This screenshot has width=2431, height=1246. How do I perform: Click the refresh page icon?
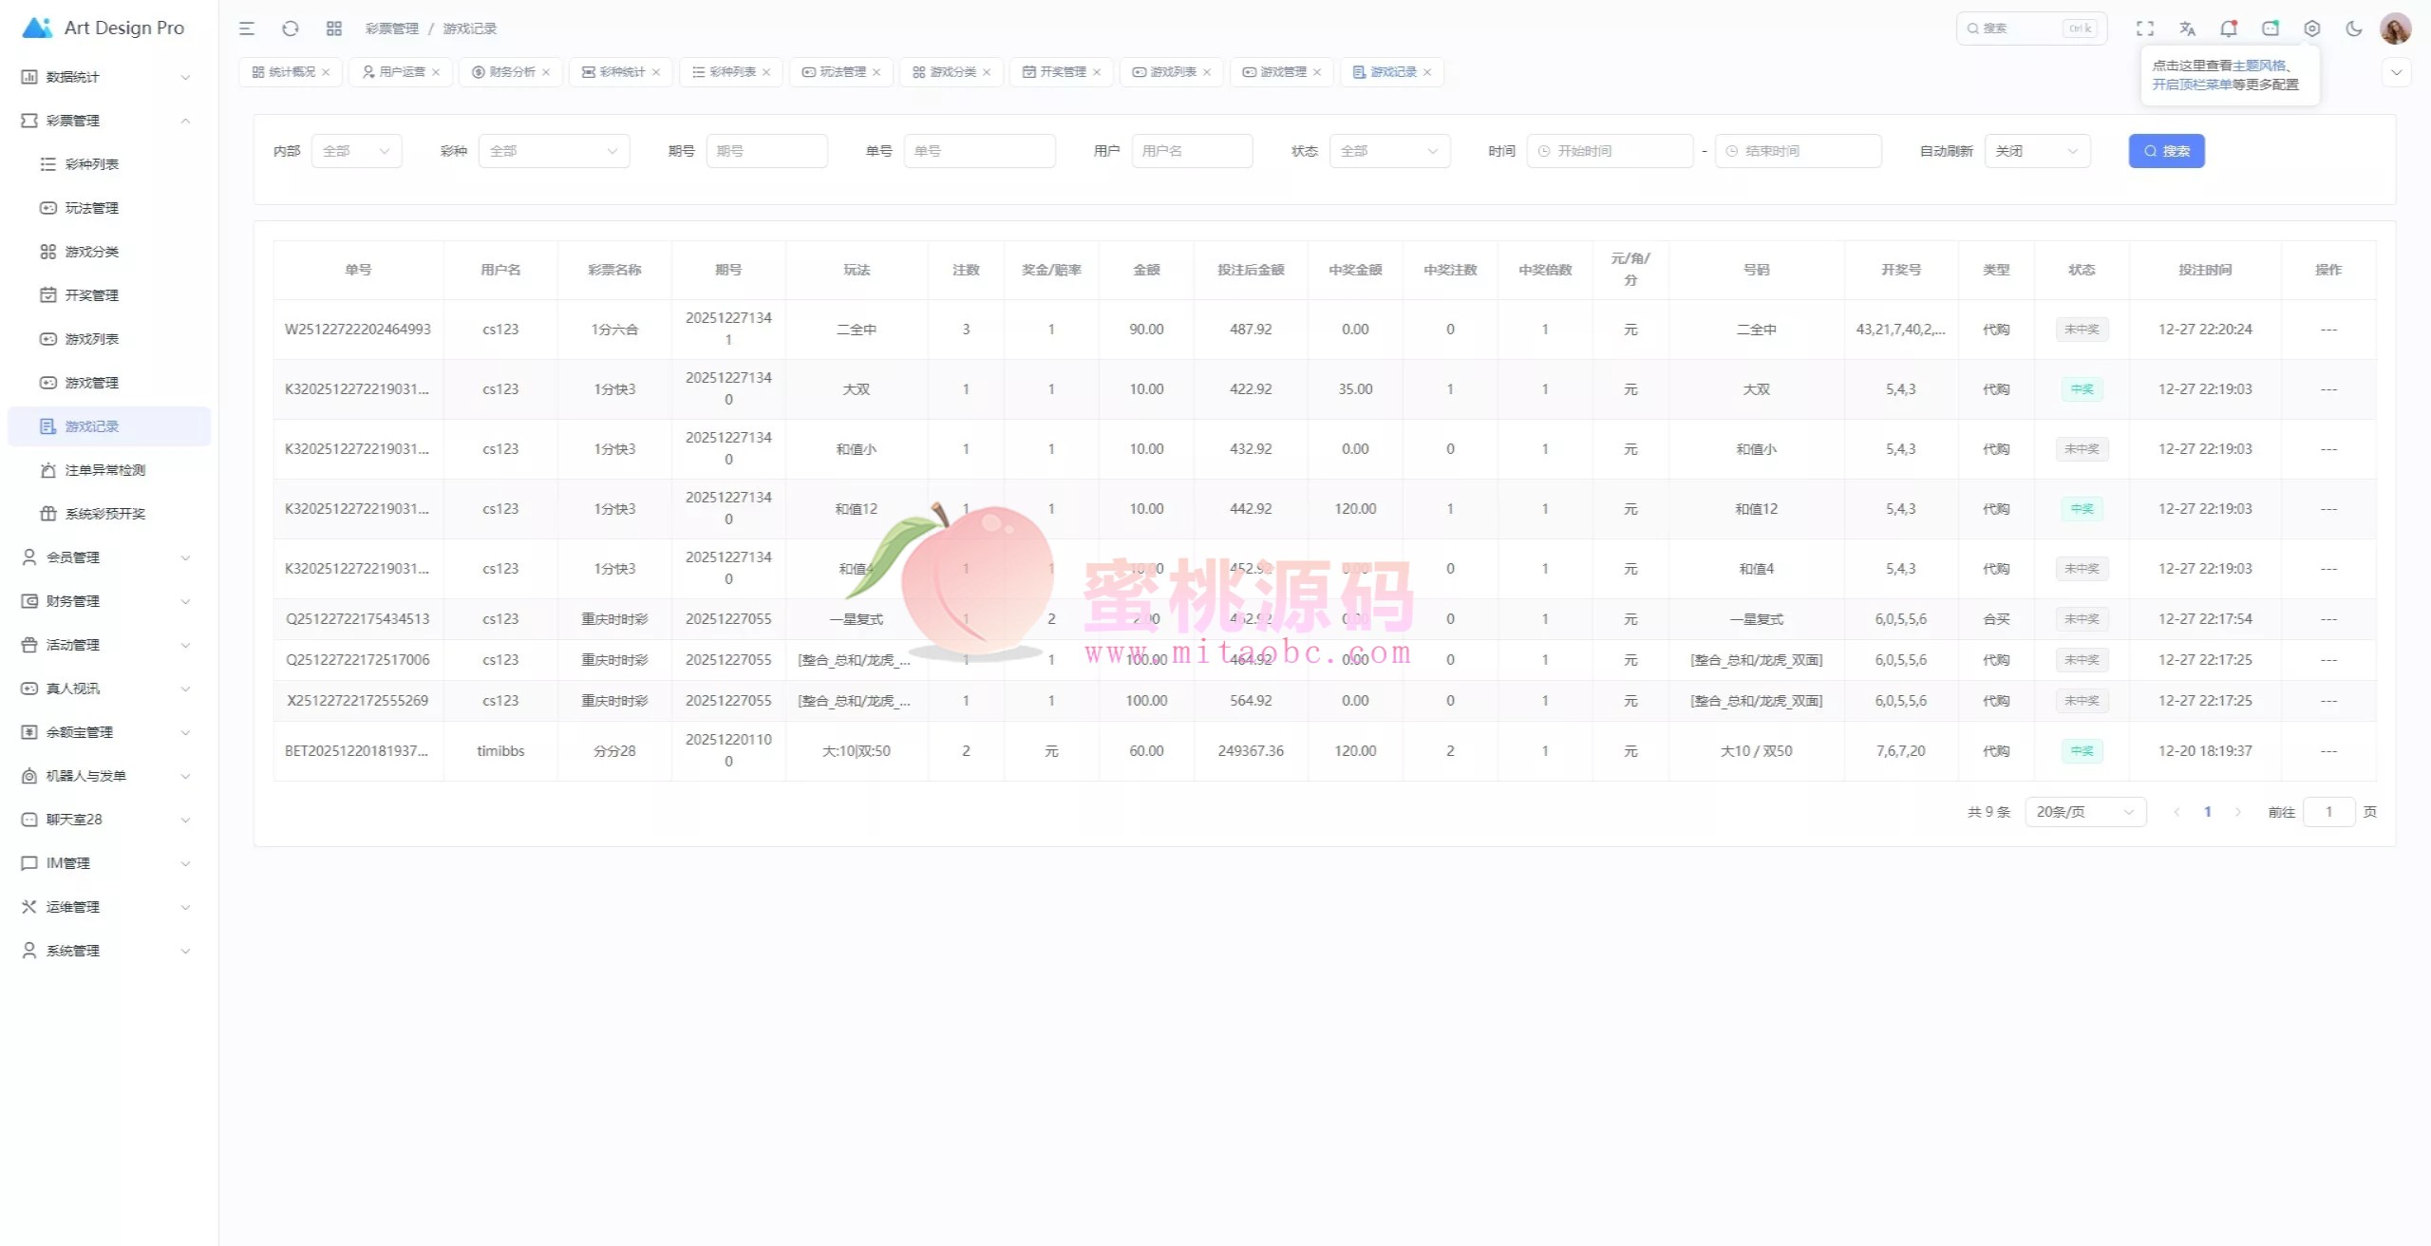click(x=291, y=28)
